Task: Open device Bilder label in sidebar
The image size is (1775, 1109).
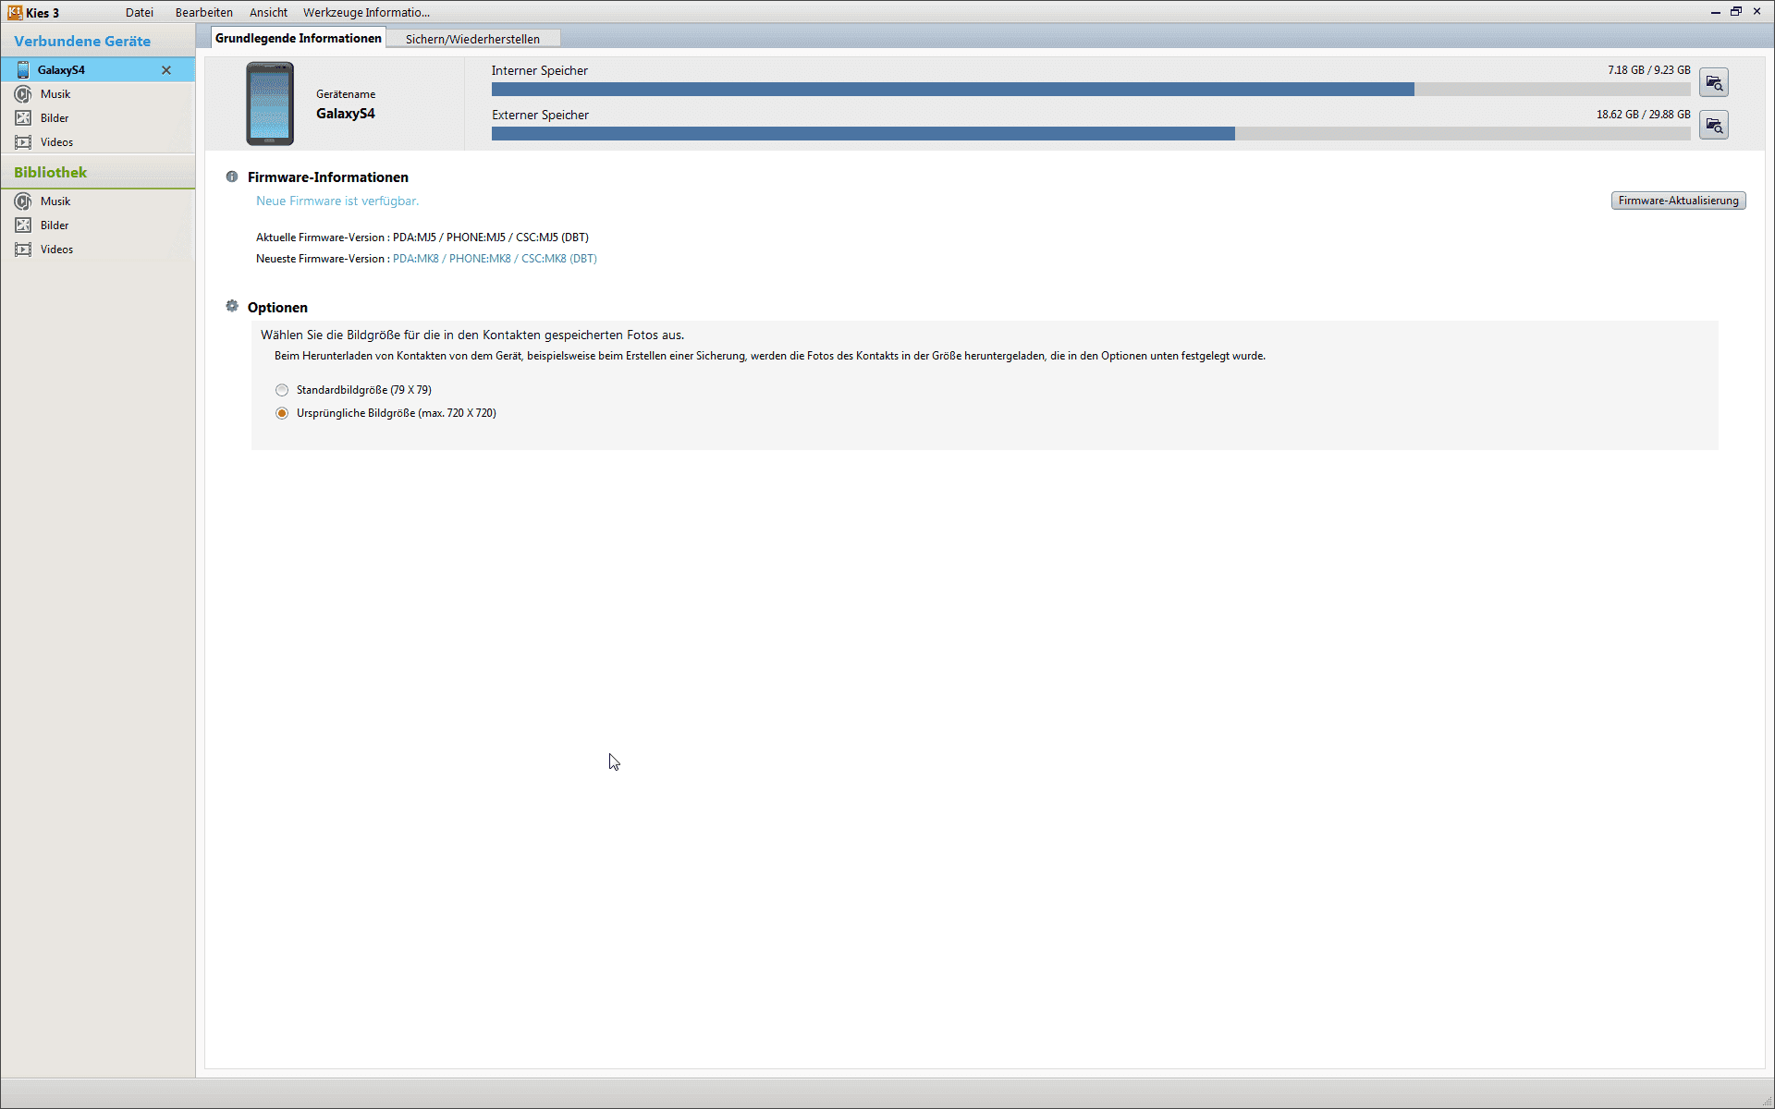Action: (55, 118)
